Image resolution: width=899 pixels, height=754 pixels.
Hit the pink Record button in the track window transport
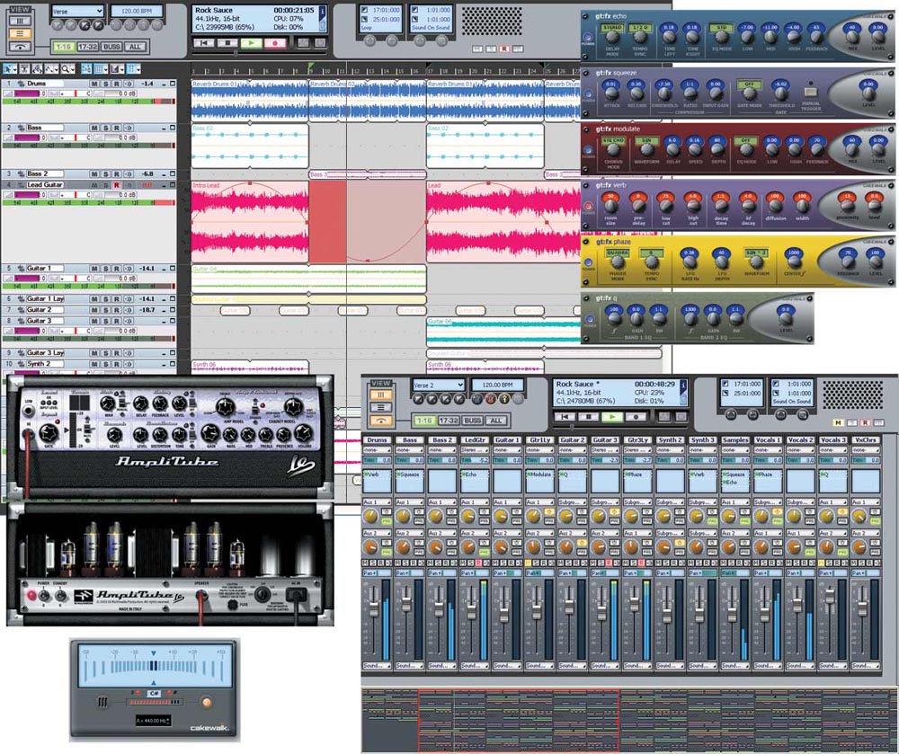click(275, 43)
